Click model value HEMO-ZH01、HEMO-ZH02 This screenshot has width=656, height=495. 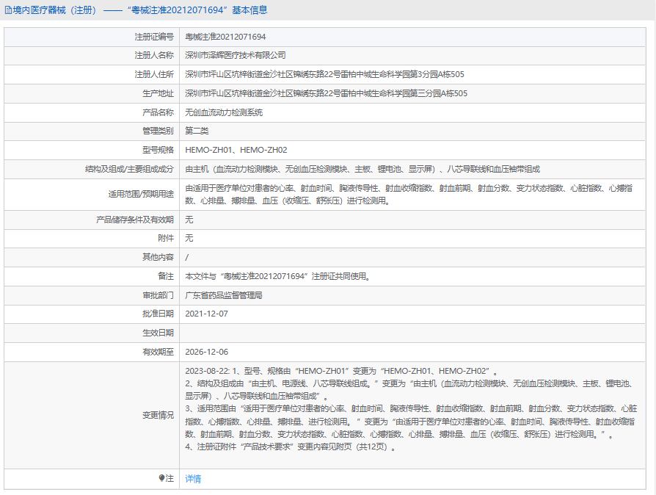click(236, 150)
